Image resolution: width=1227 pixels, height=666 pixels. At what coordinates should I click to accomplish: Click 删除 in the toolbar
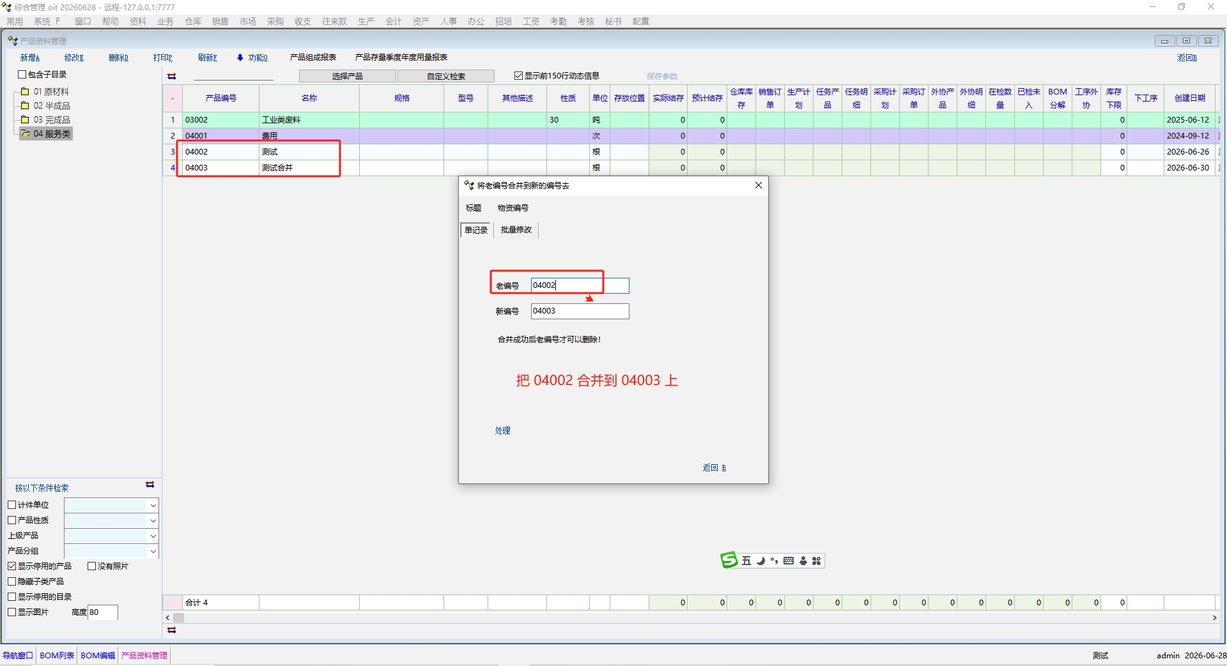coord(118,57)
